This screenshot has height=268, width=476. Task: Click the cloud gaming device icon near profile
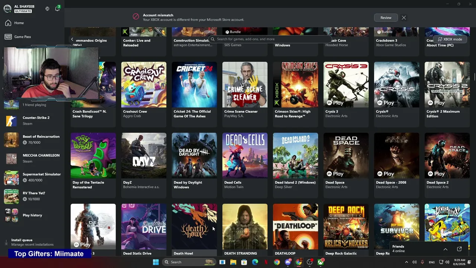pos(47,9)
